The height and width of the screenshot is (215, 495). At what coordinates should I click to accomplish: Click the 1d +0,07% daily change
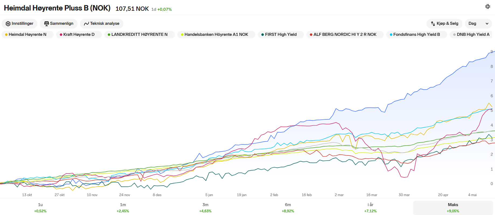tap(161, 9)
